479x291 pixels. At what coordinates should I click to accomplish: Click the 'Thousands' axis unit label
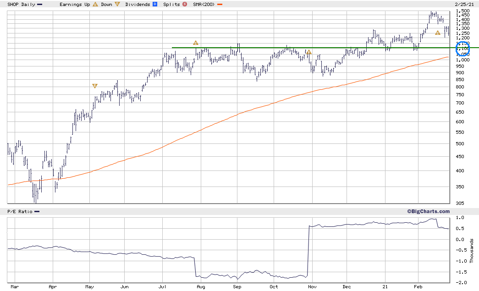(x=471, y=251)
